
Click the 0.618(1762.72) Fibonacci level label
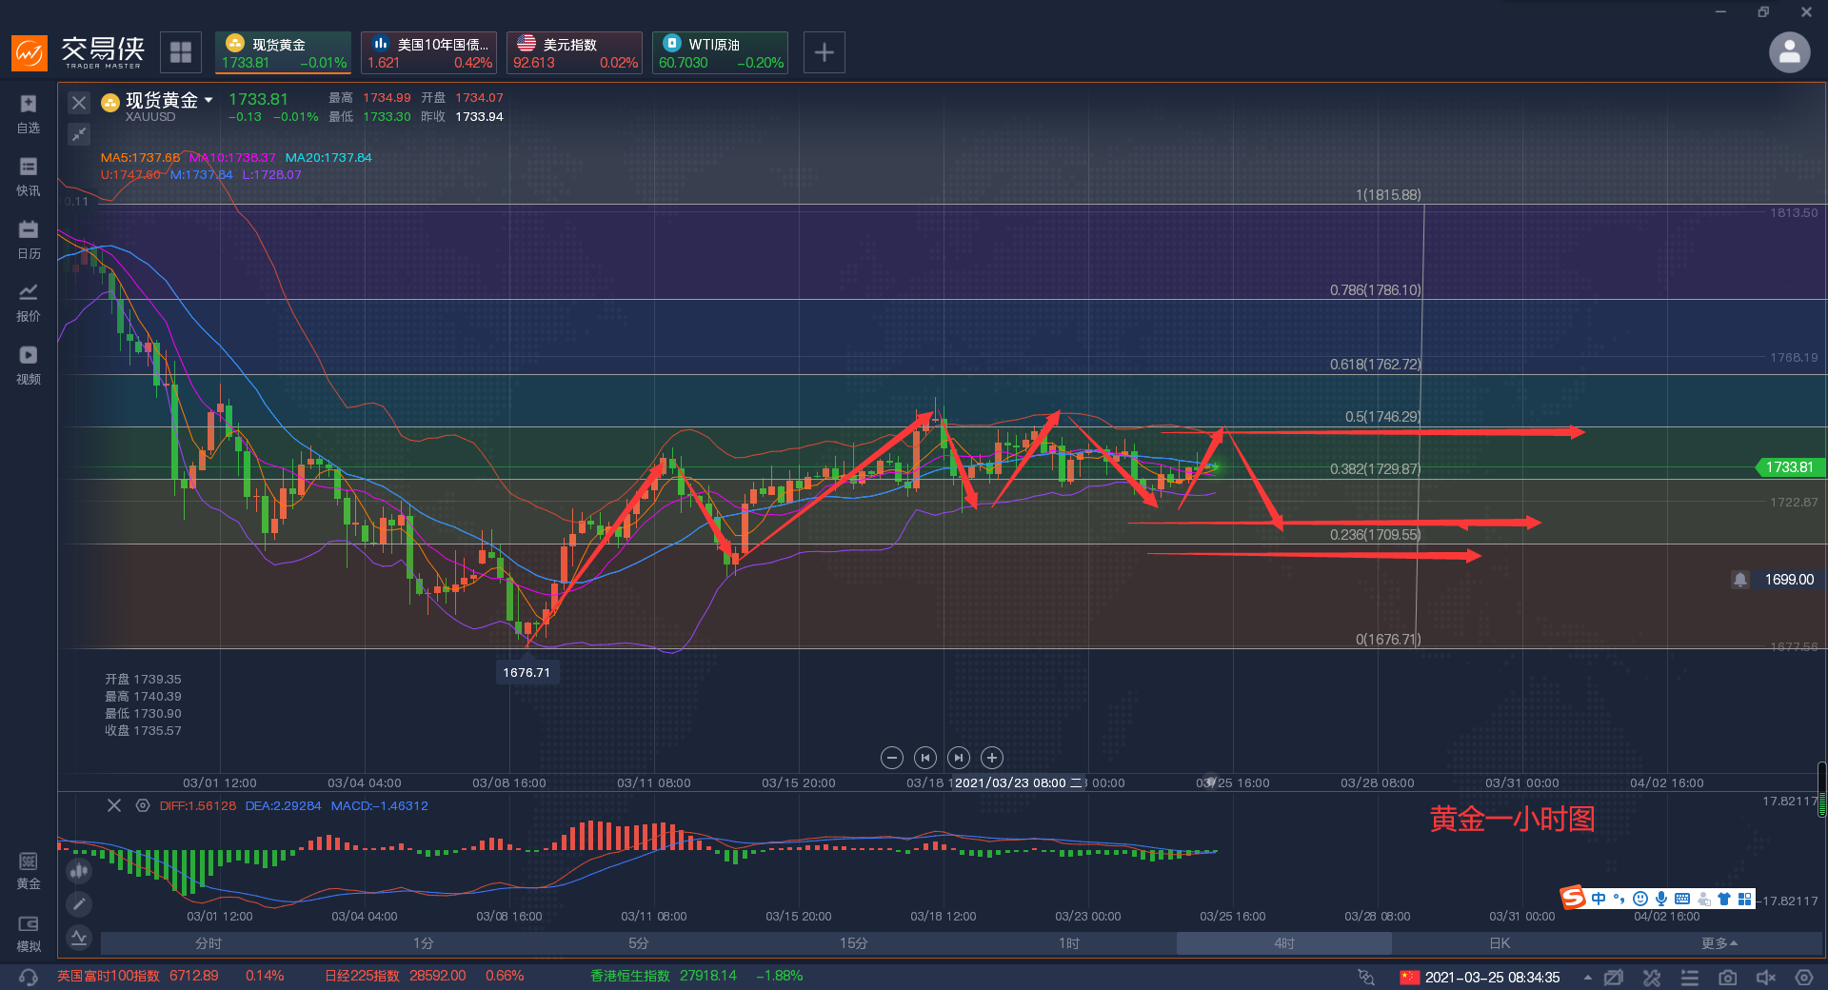pos(1375,365)
